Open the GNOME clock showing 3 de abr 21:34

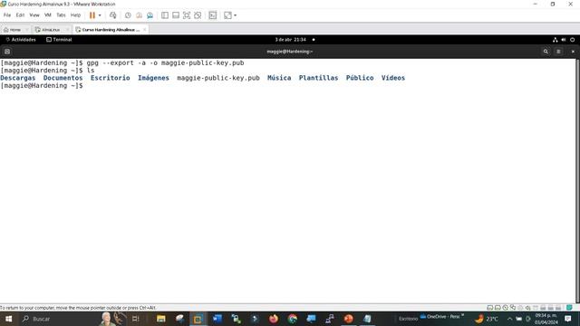pos(290,40)
